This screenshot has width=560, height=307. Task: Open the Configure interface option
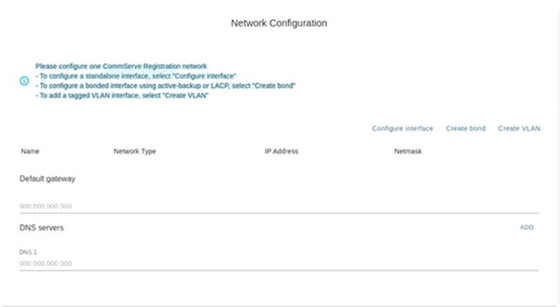click(x=402, y=129)
